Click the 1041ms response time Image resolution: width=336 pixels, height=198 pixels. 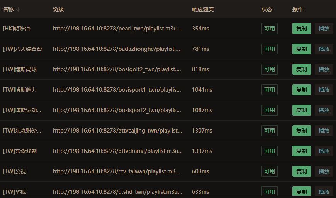[x=202, y=90]
